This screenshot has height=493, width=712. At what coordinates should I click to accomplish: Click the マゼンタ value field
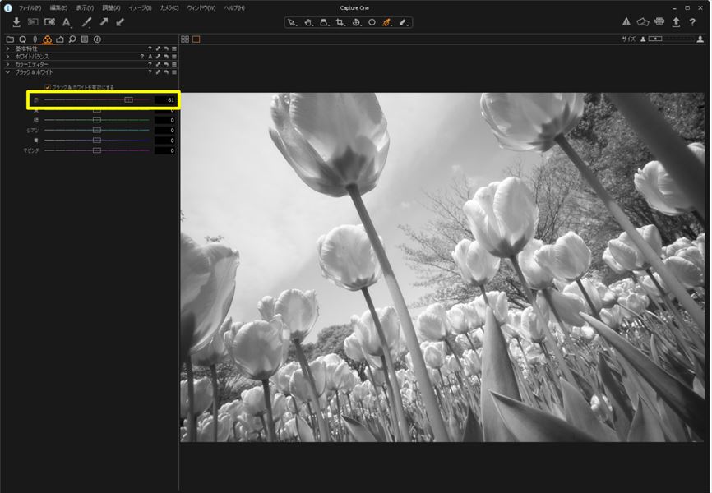pos(164,150)
